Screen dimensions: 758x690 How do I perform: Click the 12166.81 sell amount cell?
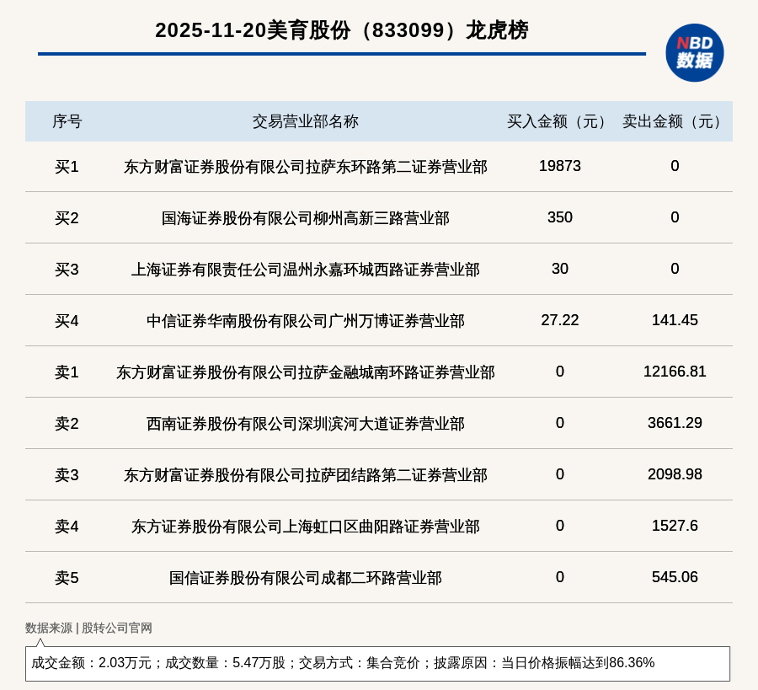pyautogui.click(x=675, y=372)
